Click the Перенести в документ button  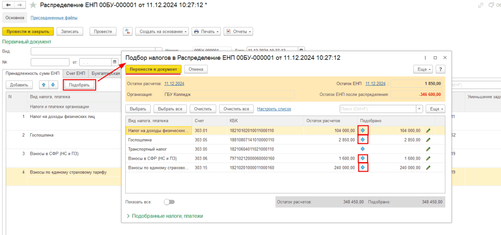click(154, 70)
